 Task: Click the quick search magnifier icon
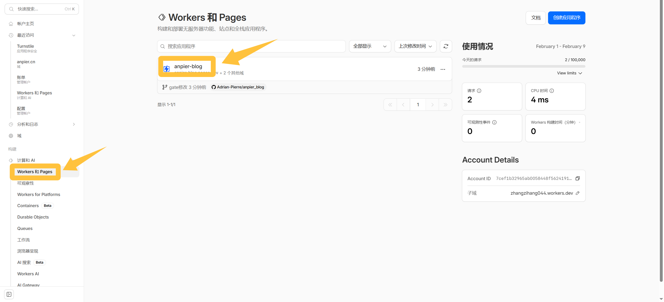pos(11,9)
